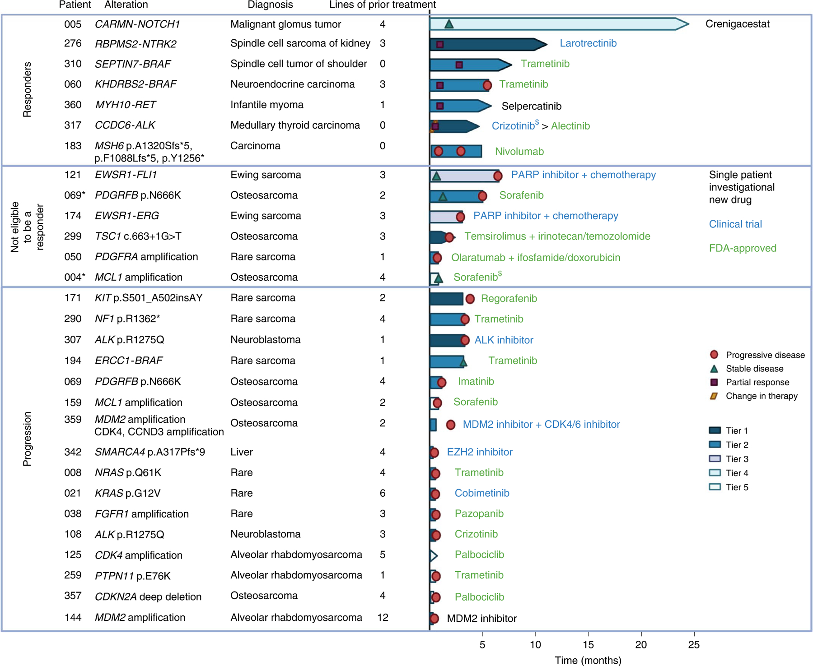This screenshot has height=666, width=813.
Task: Click the Temsirolimus + irinotecan/temozolomide label
Action: tap(557, 236)
